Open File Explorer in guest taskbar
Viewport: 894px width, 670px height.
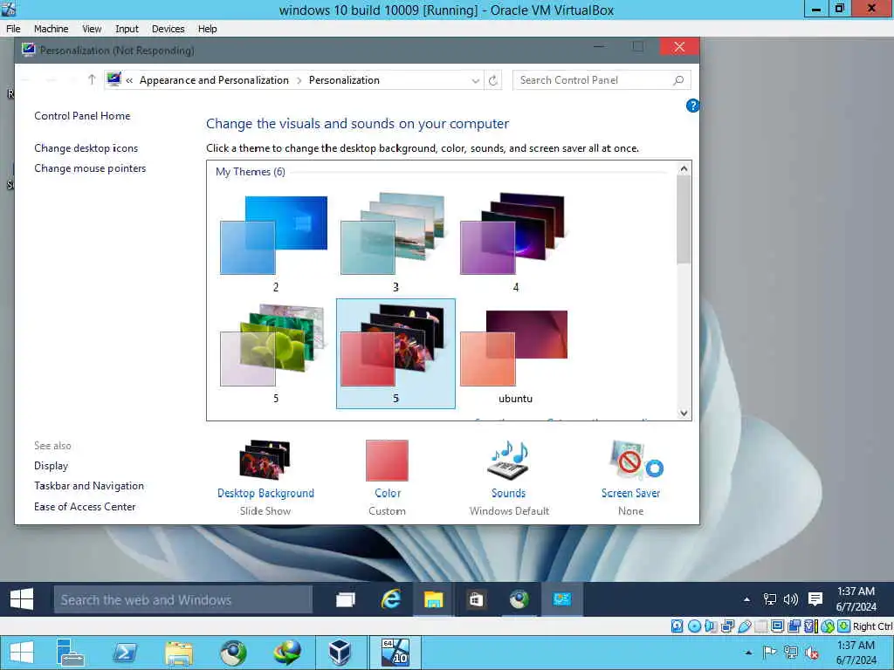click(x=433, y=599)
